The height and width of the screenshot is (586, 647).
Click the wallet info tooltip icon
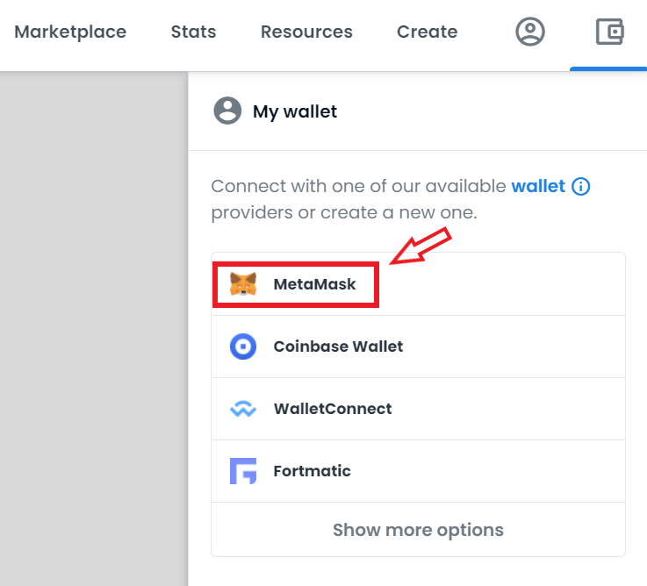(580, 186)
